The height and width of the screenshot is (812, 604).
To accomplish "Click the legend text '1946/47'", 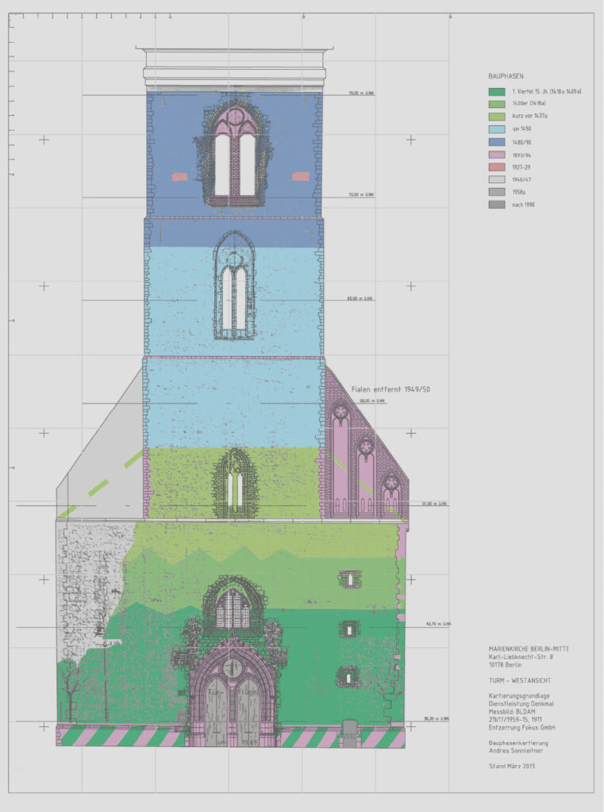I will coord(521,180).
